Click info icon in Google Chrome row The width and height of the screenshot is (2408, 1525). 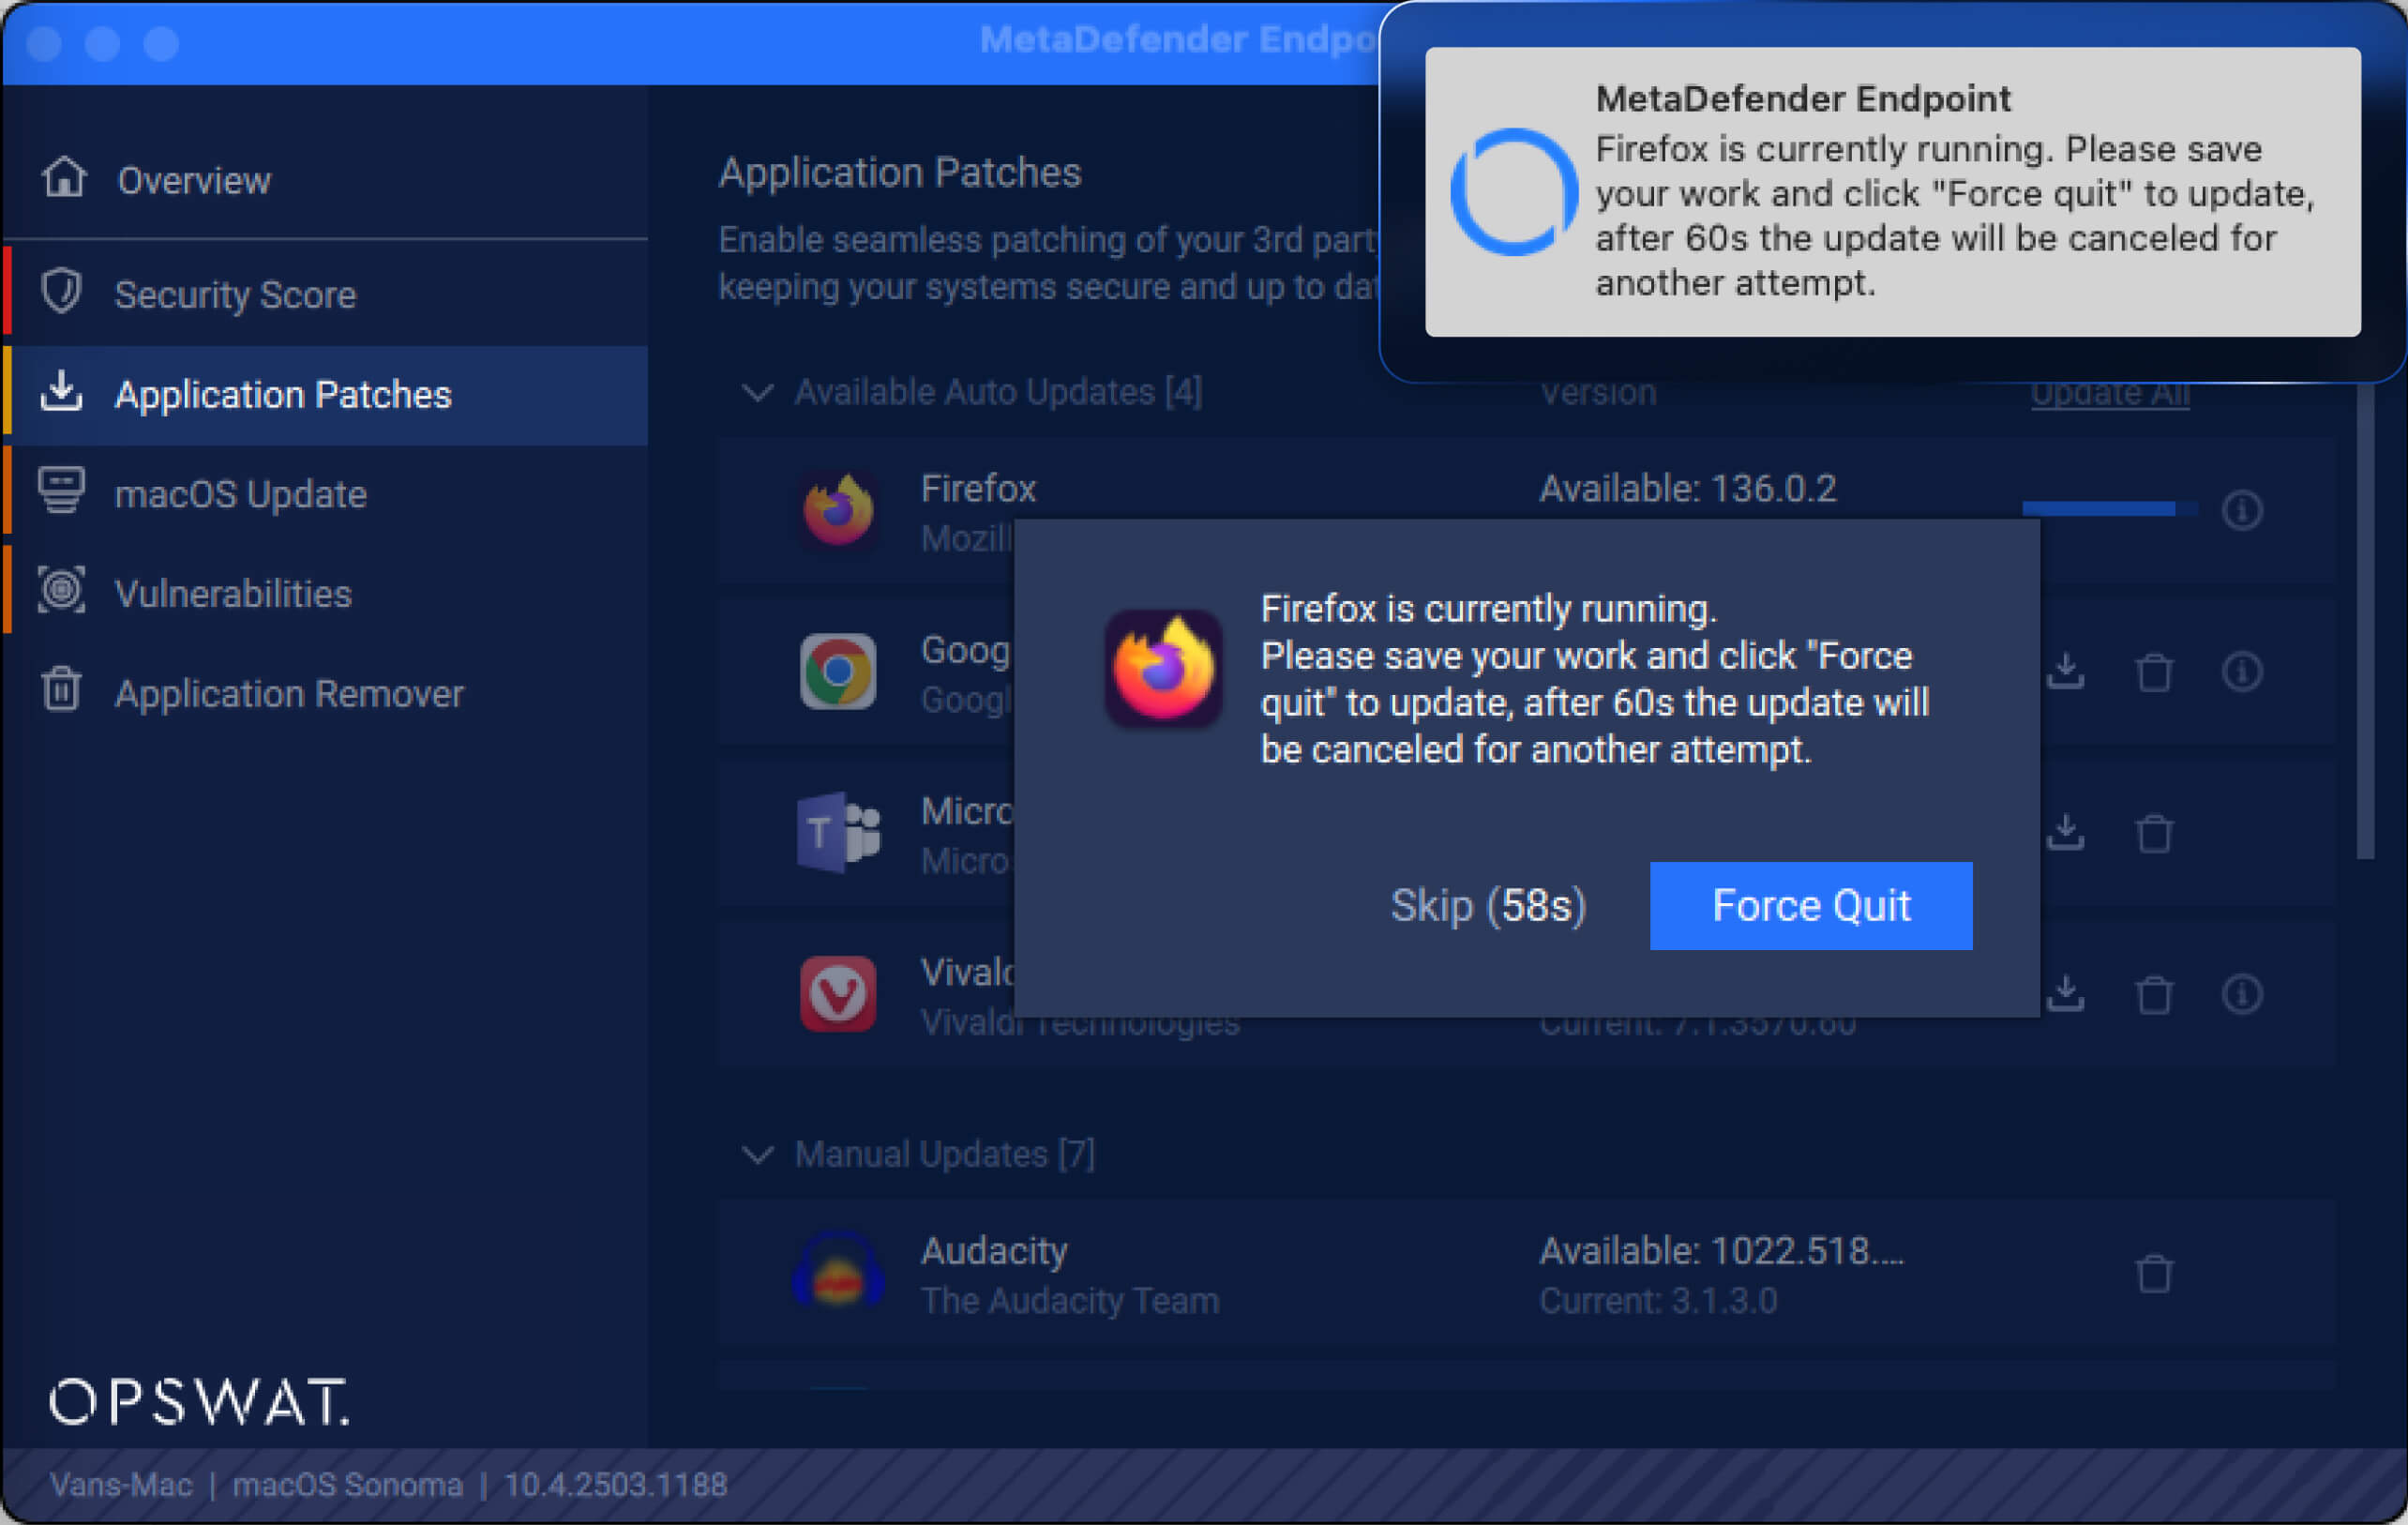coord(2241,672)
